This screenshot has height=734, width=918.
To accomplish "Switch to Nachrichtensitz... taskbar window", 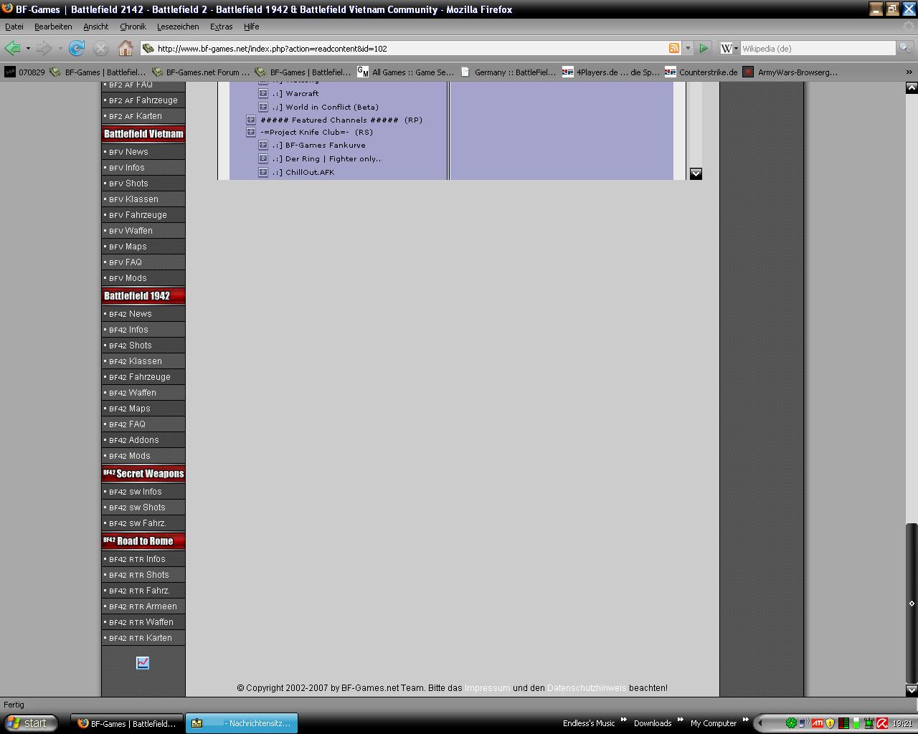I will pyautogui.click(x=242, y=723).
